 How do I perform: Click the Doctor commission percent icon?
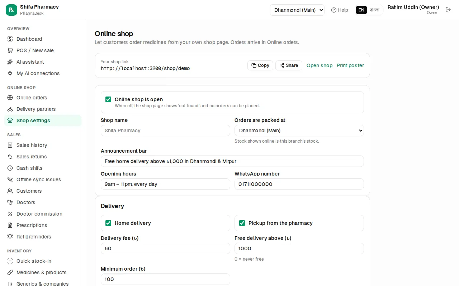pos(10,214)
